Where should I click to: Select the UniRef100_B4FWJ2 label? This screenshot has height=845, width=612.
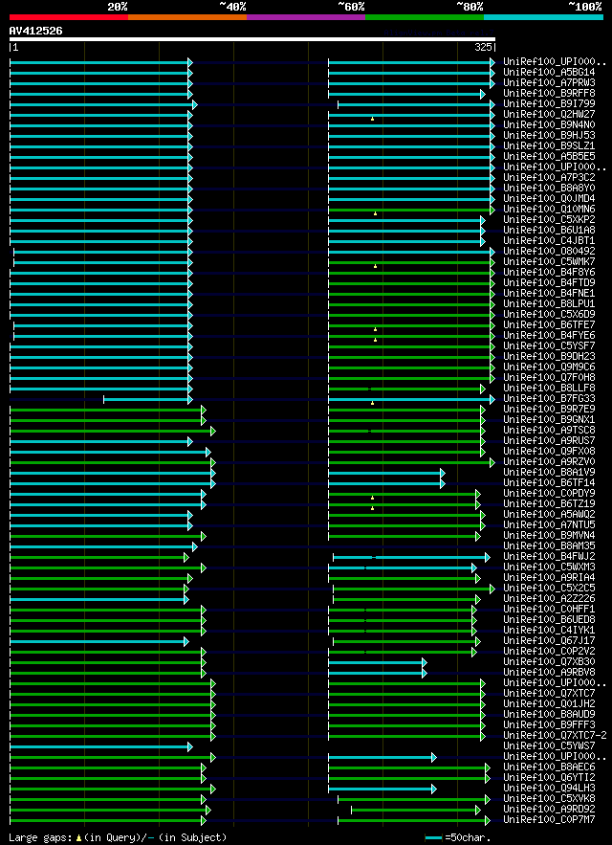tap(549, 557)
